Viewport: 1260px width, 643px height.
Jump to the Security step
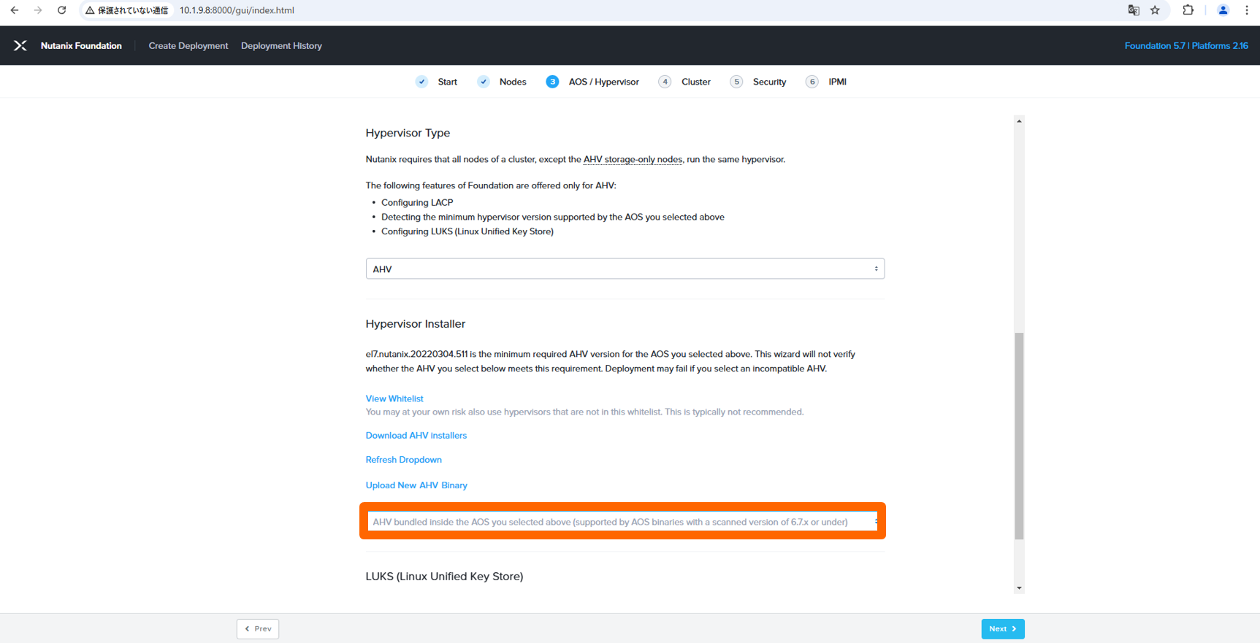[770, 82]
